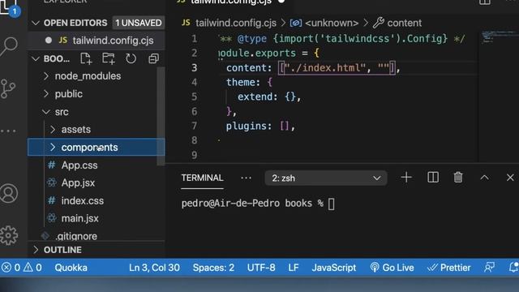This screenshot has width=519, height=292.
Task: Add a new terminal with plus icon
Action: click(x=406, y=178)
